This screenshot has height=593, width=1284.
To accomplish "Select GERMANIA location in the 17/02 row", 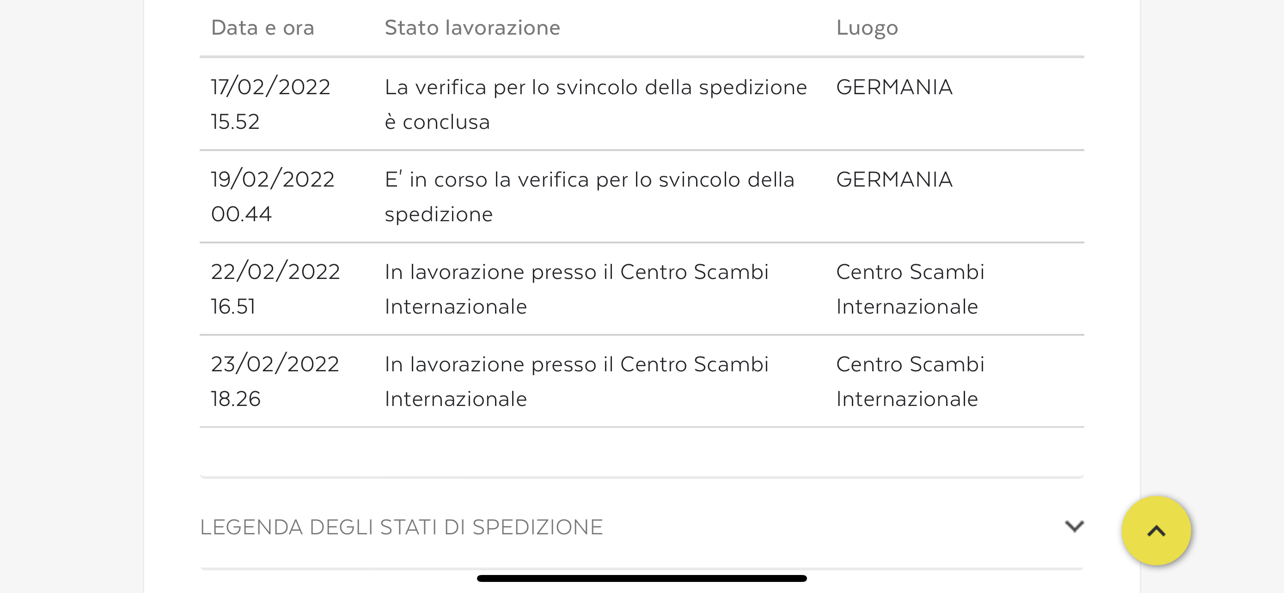I will pyautogui.click(x=894, y=88).
